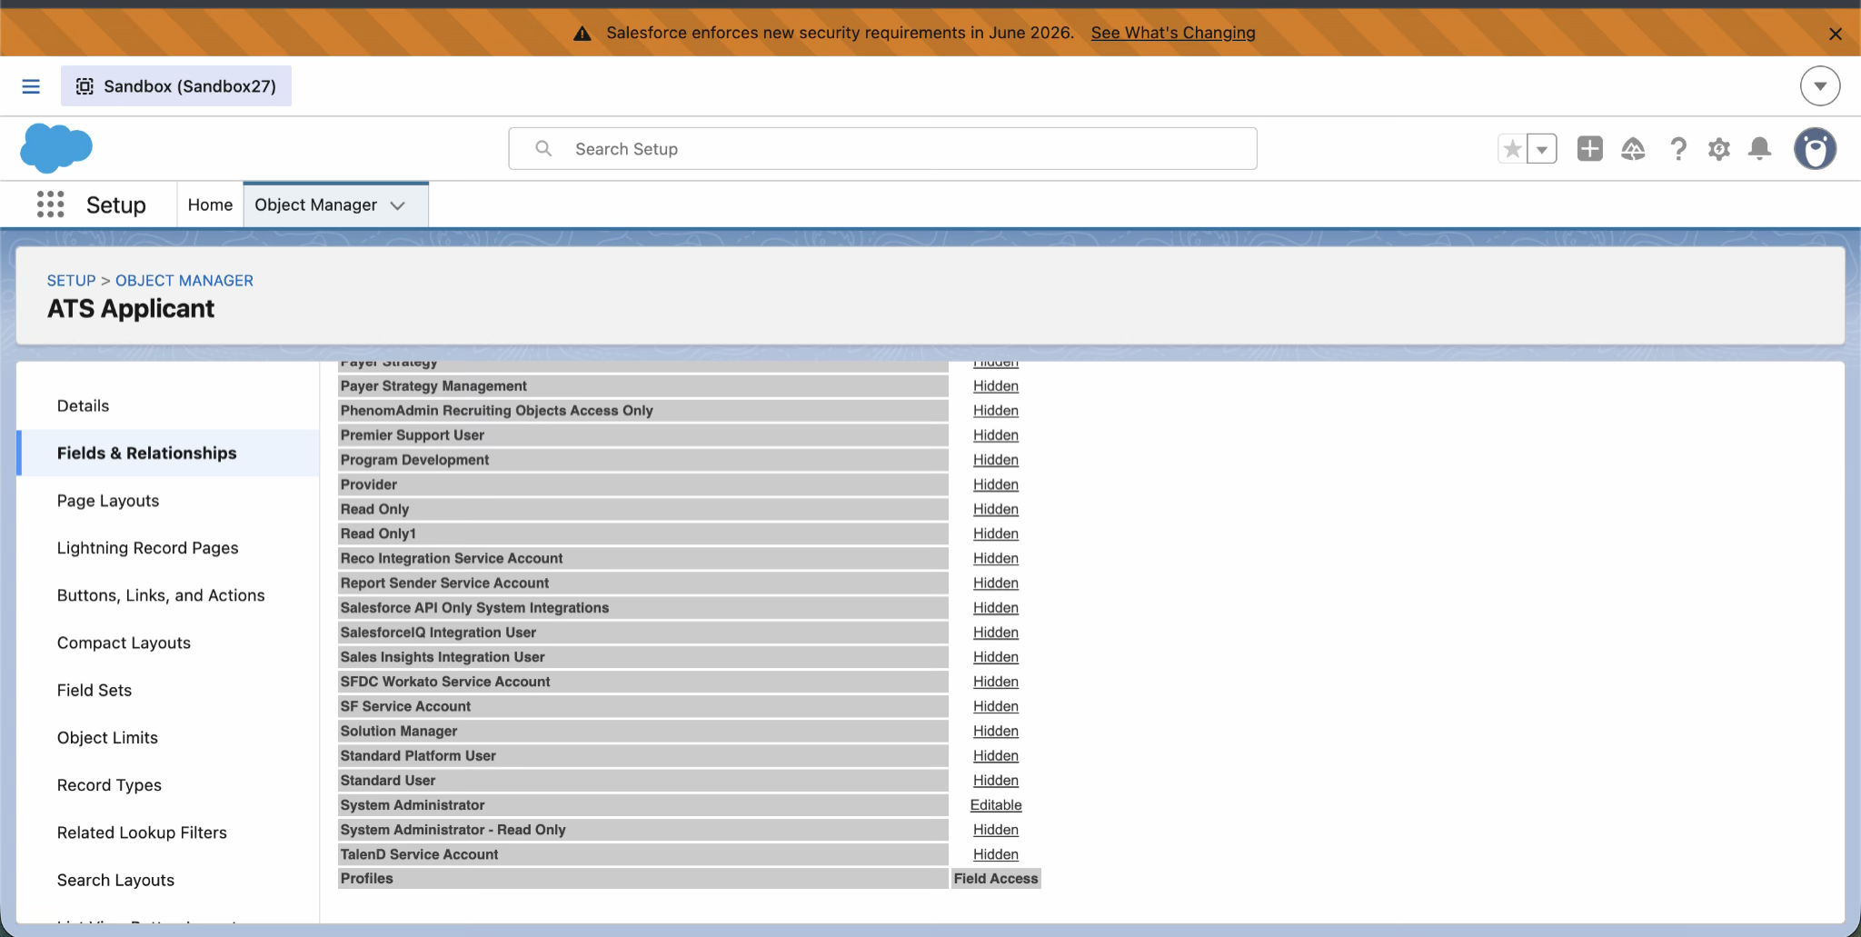Screen dimensions: 1861x937
Task: Open the hamburger navigation menu
Action: [x=31, y=86]
